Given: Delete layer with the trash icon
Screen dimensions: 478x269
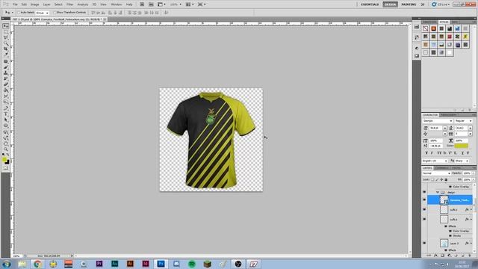Looking at the screenshot, I should 470,256.
